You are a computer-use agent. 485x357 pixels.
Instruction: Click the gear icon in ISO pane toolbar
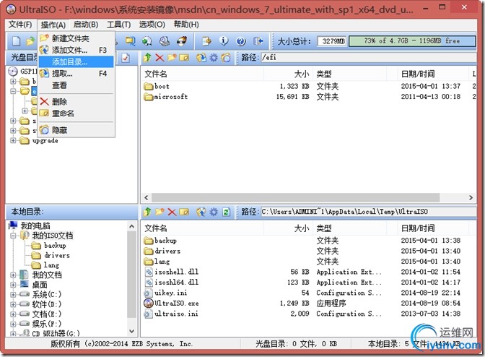tap(214, 57)
